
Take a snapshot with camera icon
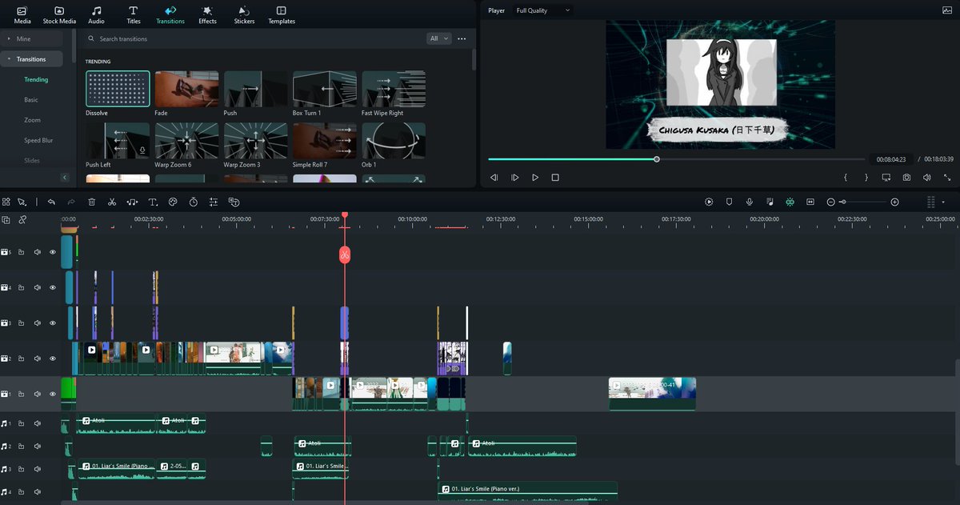906,178
